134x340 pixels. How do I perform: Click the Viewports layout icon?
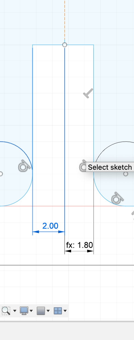point(58,311)
